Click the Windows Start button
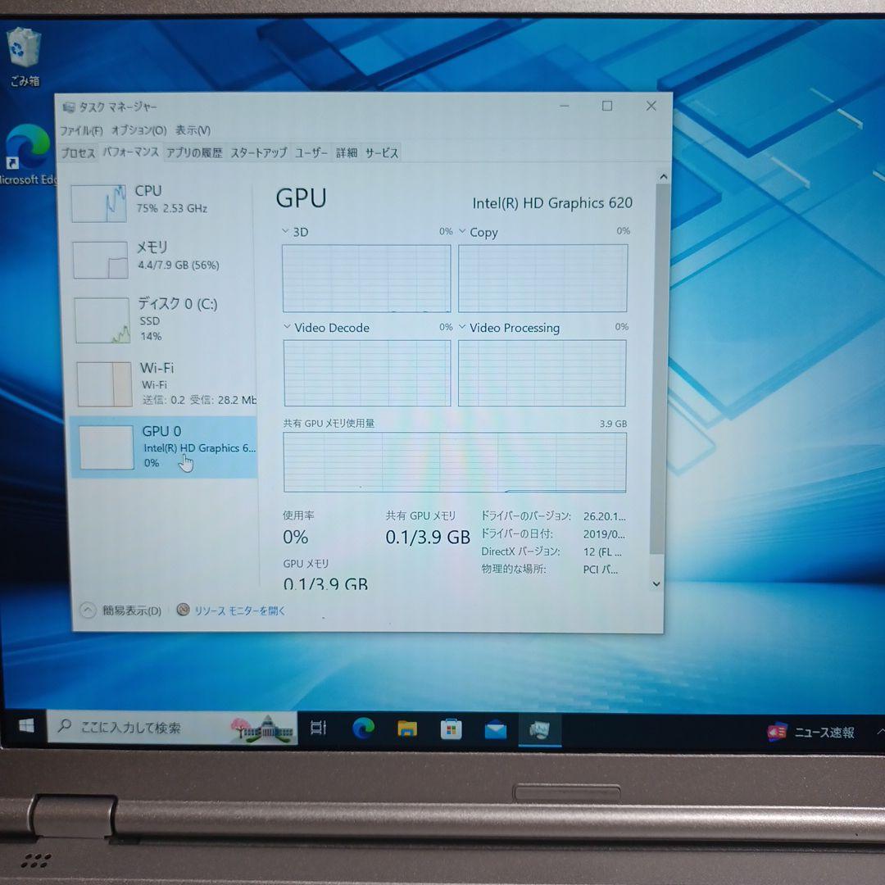 27,727
